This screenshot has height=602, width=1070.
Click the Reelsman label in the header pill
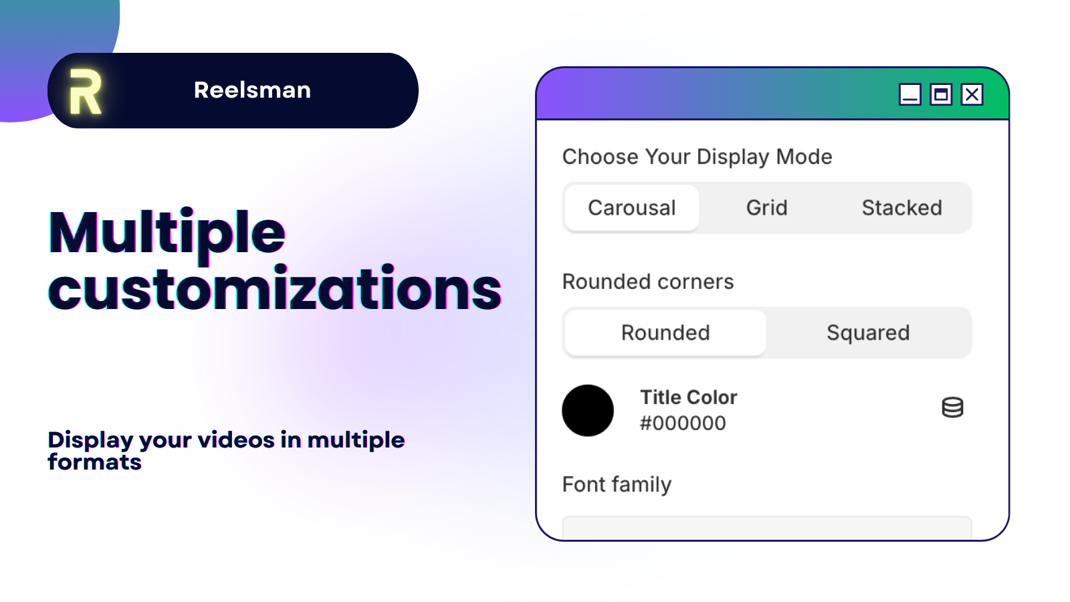251,89
